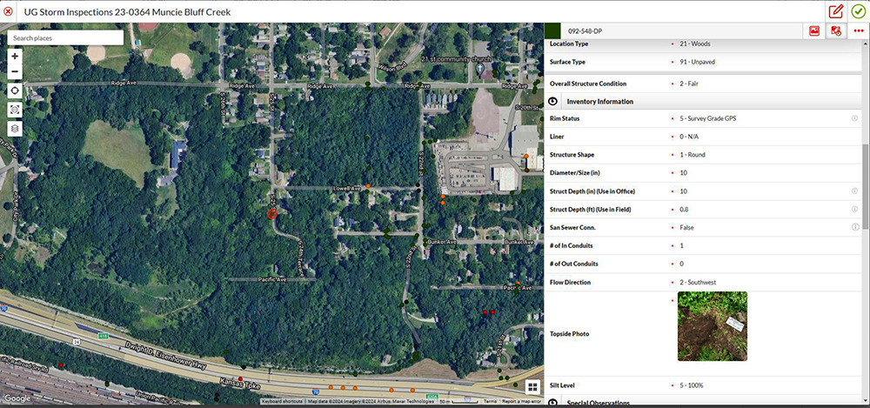Open the map Terms link
The image size is (870, 408).
pyautogui.click(x=490, y=401)
